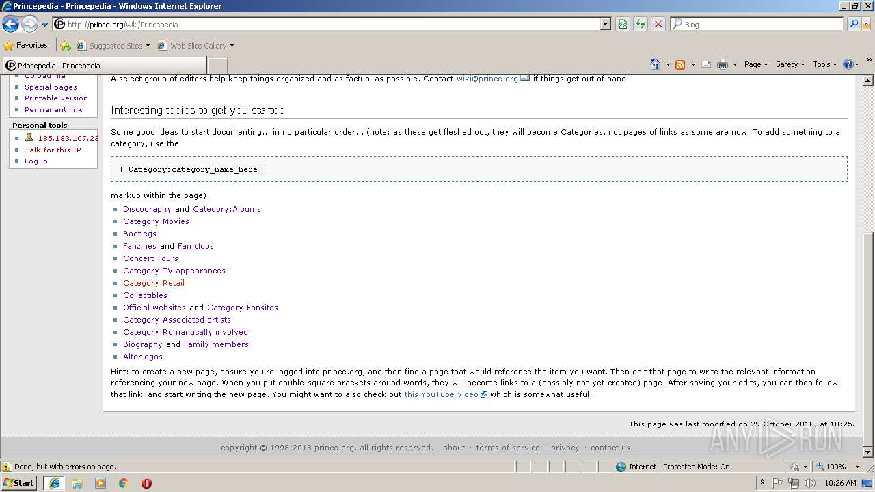Run search with the magnifier icon
Viewport: 875px width, 492px height.
coord(853,25)
